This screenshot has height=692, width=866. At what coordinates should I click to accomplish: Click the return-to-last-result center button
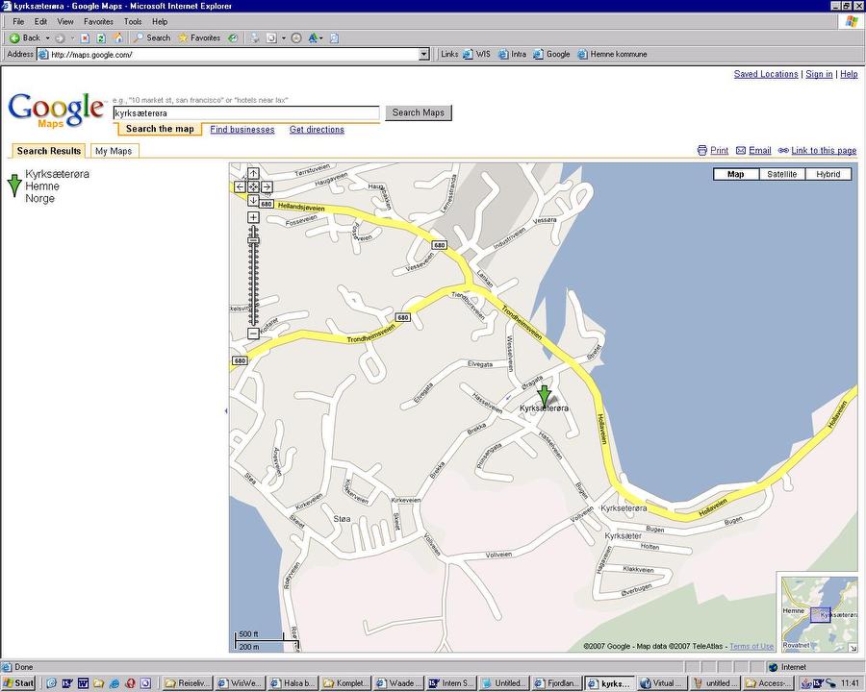[253, 186]
